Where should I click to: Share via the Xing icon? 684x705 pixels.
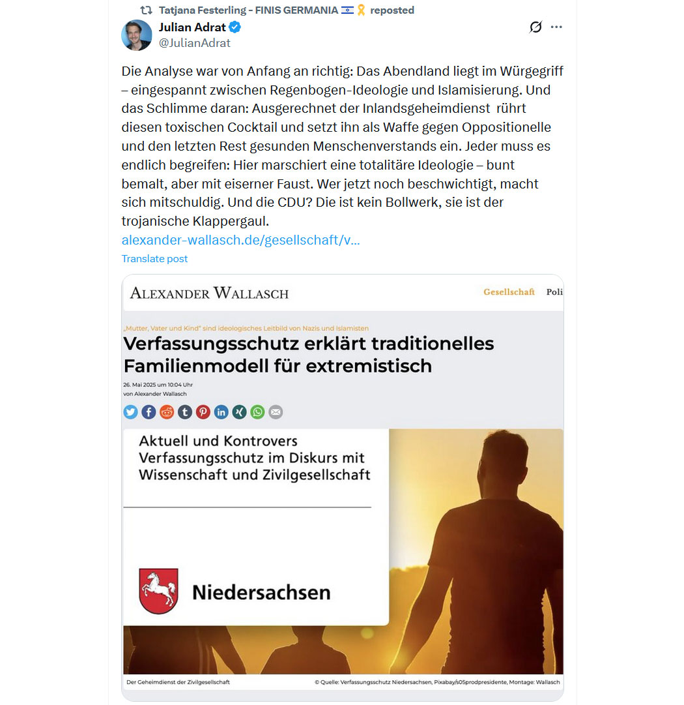239,412
